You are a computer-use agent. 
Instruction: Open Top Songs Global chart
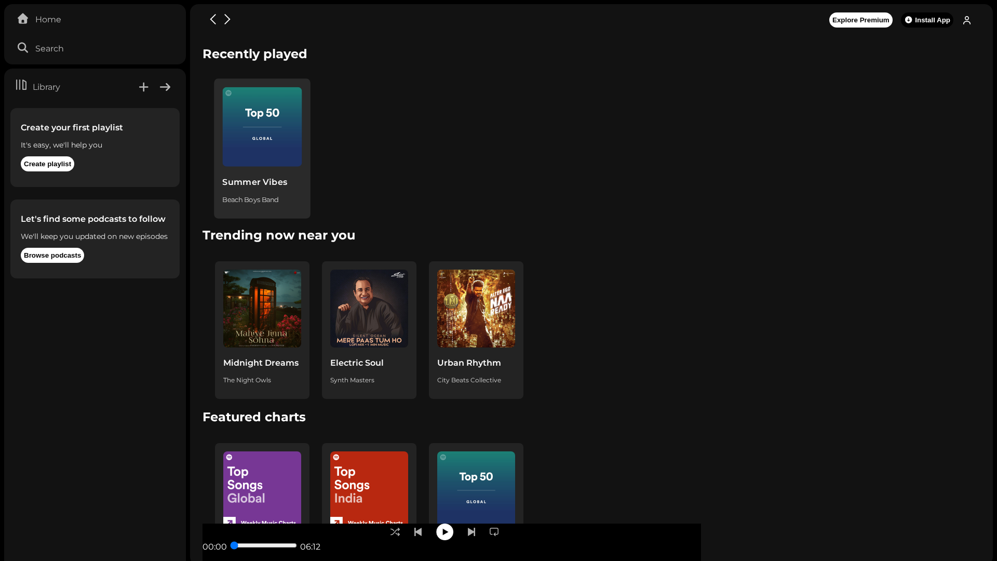262,487
